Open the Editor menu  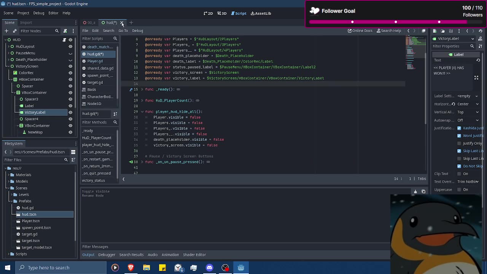pos(53,13)
